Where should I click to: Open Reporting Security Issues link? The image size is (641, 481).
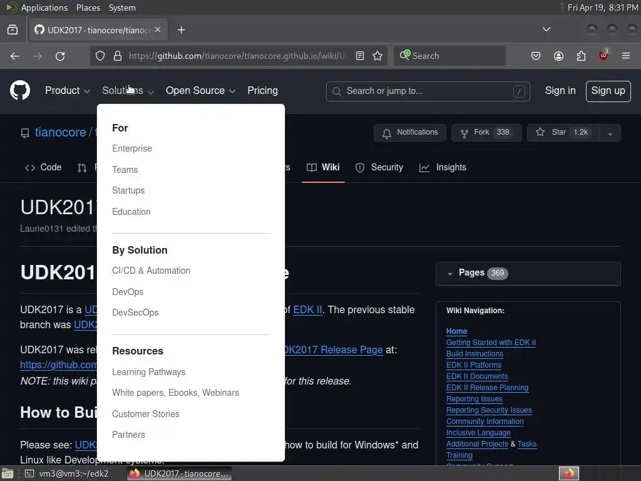pos(489,410)
